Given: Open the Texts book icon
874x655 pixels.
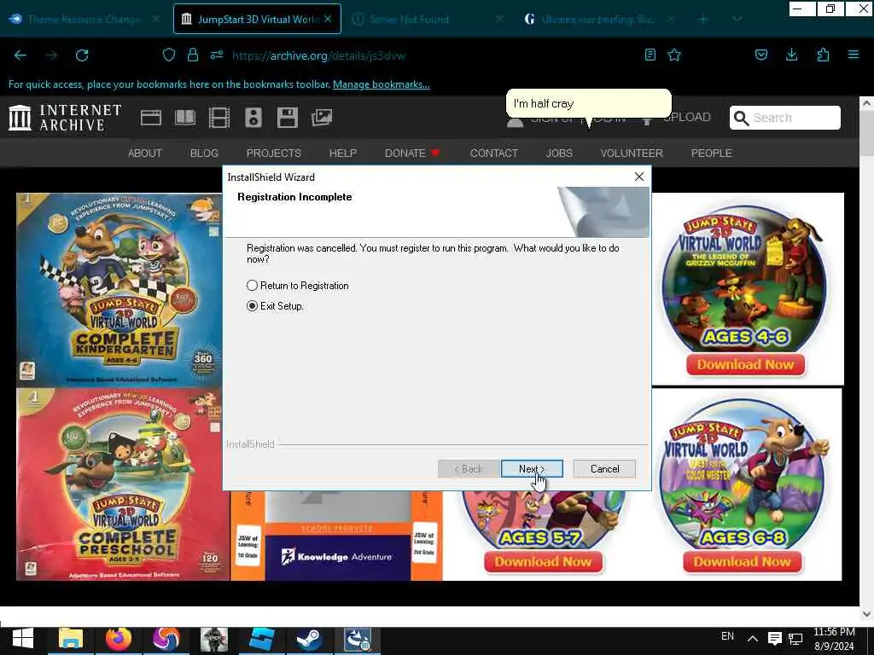Looking at the screenshot, I should pos(185,118).
